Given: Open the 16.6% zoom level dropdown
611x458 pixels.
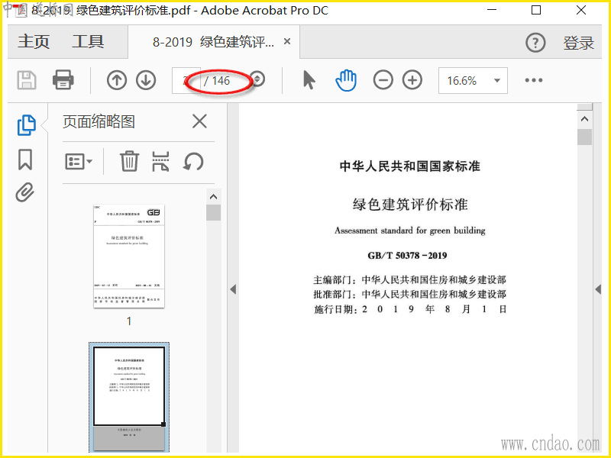Looking at the screenshot, I should pos(473,81).
